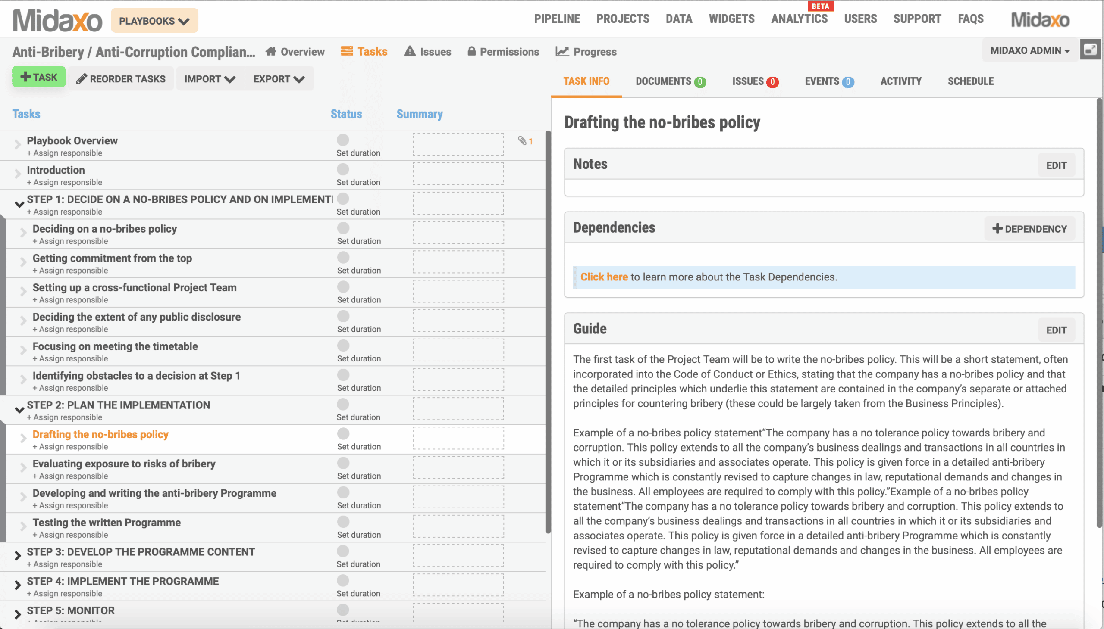Select task Developing and writing the anti-bribery Programme
This screenshot has height=629, width=1104.
154,493
